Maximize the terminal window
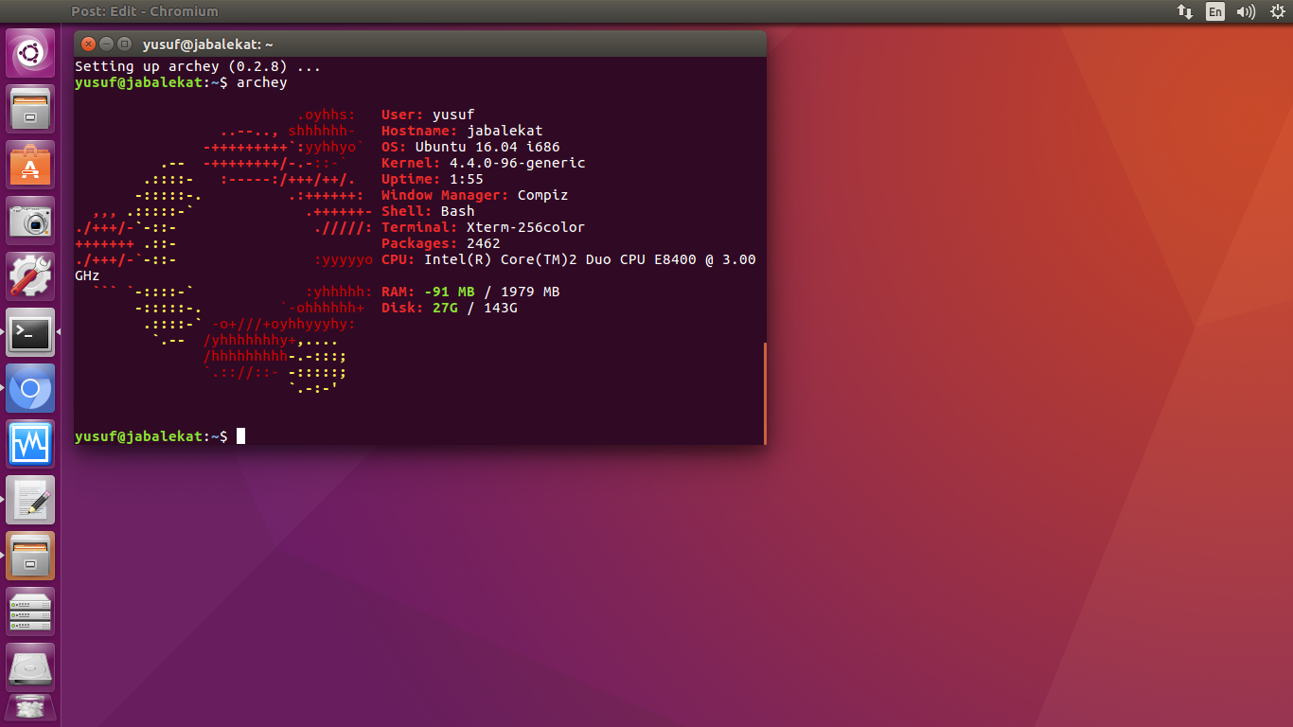This screenshot has height=727, width=1293. tap(124, 44)
